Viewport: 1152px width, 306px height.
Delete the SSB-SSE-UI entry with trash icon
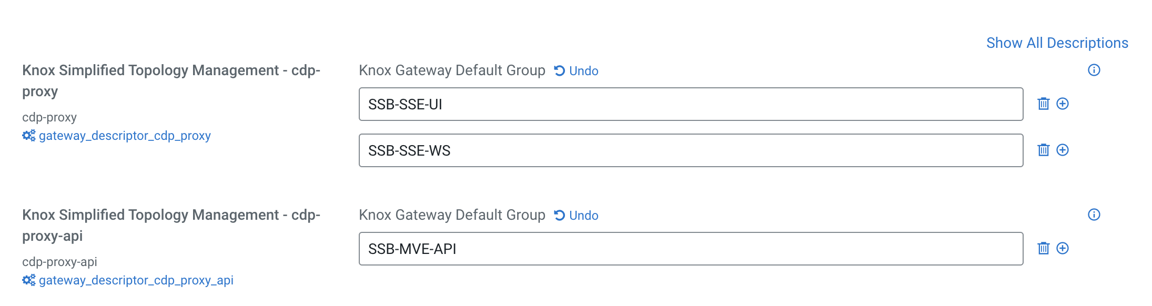1043,104
